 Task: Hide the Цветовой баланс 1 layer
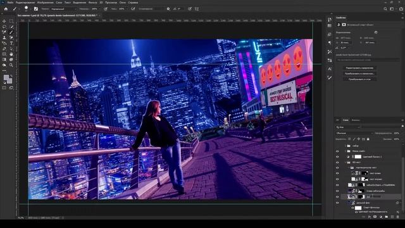click(337, 156)
